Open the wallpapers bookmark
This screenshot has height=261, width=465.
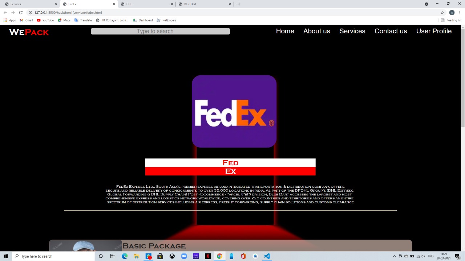166,20
